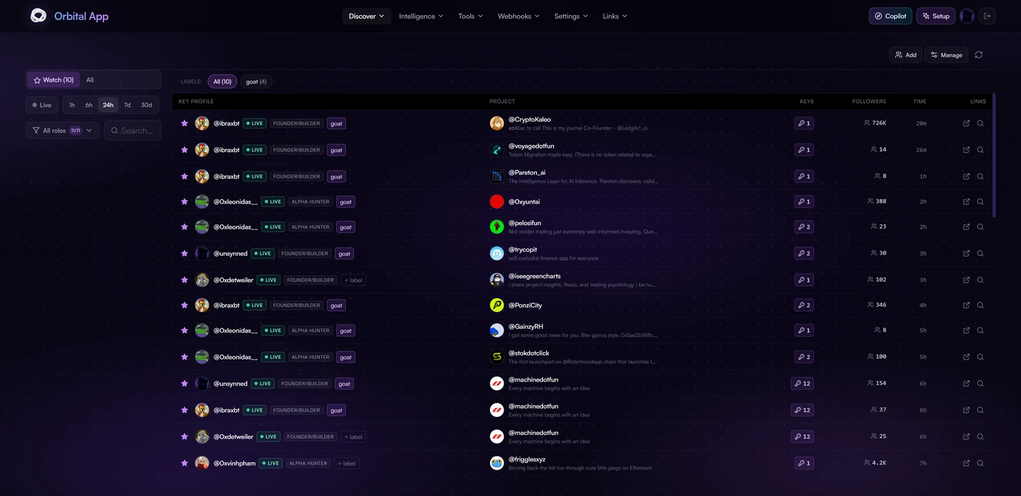Click search icon in @Pareton_ai row
Image resolution: width=1021 pixels, height=496 pixels.
click(980, 177)
